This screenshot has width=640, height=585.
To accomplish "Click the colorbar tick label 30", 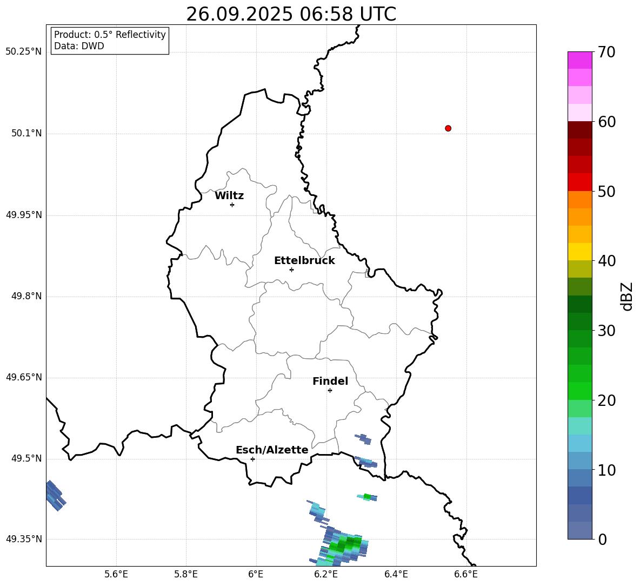I will pos(606,331).
